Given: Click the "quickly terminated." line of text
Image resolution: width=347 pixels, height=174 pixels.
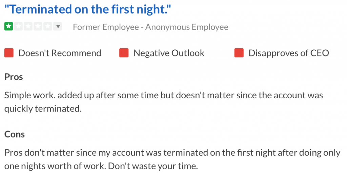Looking at the screenshot, I should click(43, 109).
